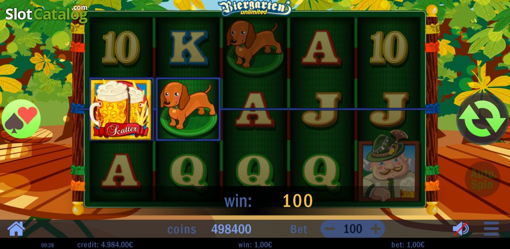Viewport: 510px width, 249px height.
Task: Increase the bet with plus button
Action: [375, 229]
